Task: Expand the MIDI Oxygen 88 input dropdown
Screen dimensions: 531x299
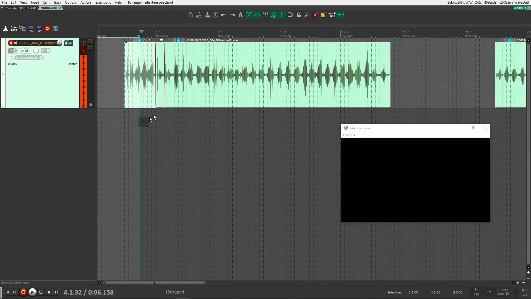Action: pyautogui.click(x=41, y=58)
